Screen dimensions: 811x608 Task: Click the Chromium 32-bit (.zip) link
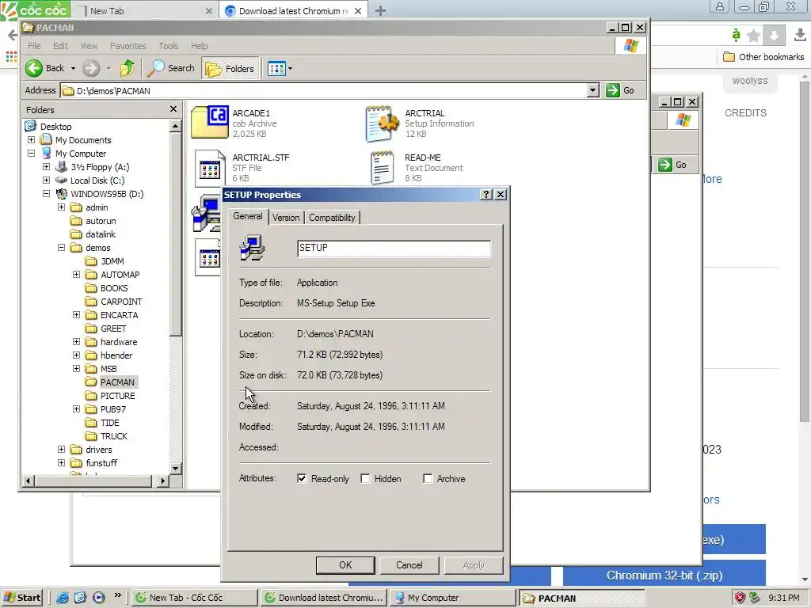pyautogui.click(x=664, y=576)
